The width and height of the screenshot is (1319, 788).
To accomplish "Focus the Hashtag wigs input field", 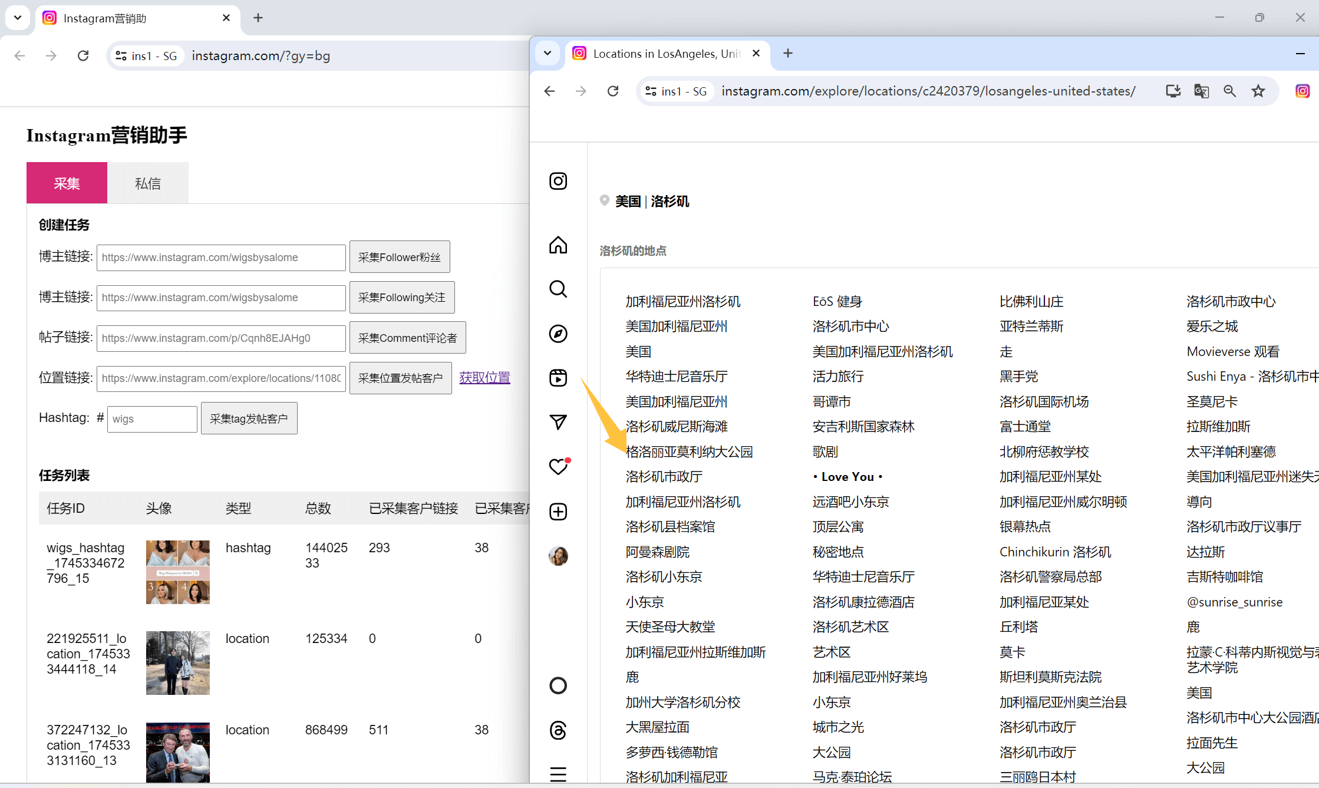I will [x=152, y=419].
